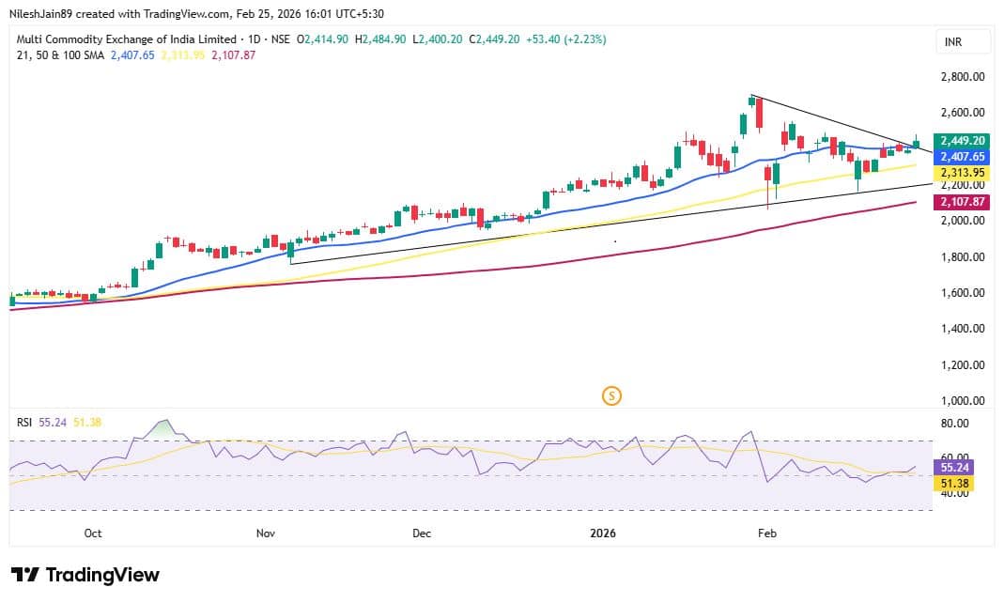Click the close price C2,449.20 in header
This screenshot has width=1004, height=603.
[x=494, y=39]
